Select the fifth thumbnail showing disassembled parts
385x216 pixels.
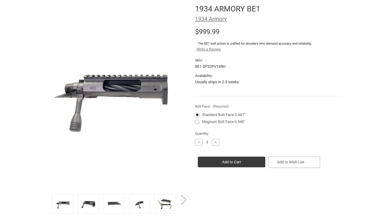click(x=165, y=203)
